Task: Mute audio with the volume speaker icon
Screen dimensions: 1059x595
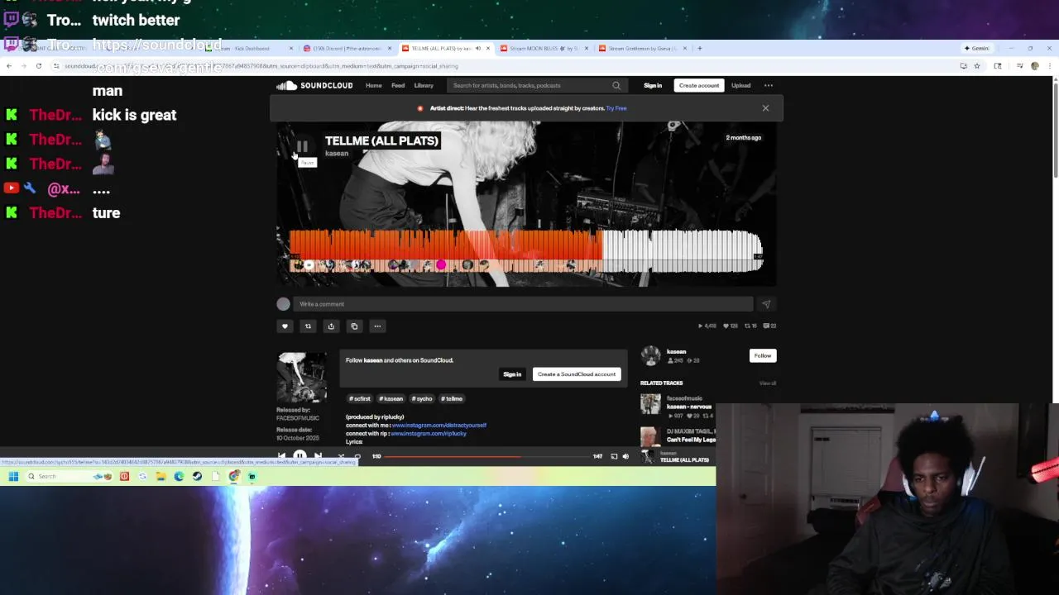Action: pyautogui.click(x=625, y=456)
